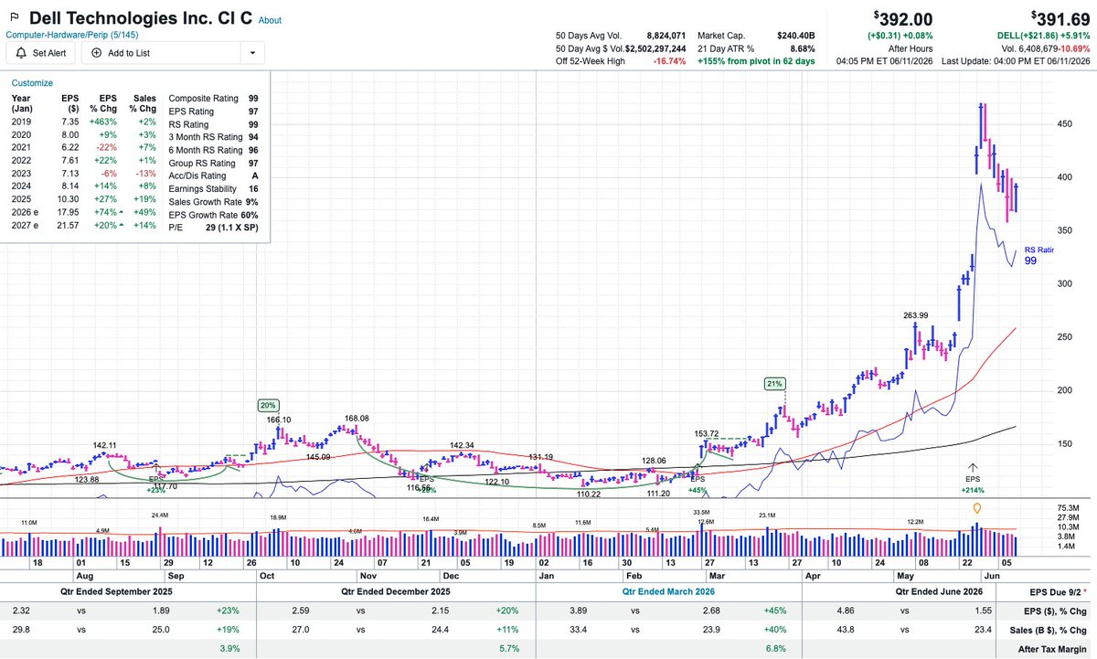The width and height of the screenshot is (1097, 659).
Task: Click the 21% green pattern label
Action: pyautogui.click(x=773, y=384)
